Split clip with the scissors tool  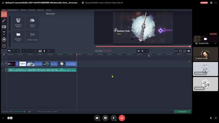pos(23,51)
